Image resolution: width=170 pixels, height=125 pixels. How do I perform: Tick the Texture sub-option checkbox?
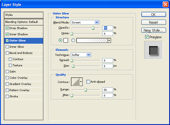[10, 65]
